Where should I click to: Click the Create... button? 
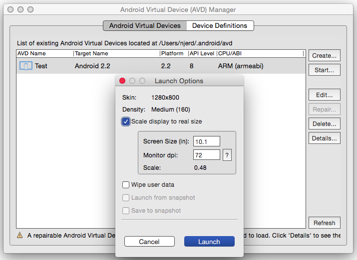click(325, 55)
